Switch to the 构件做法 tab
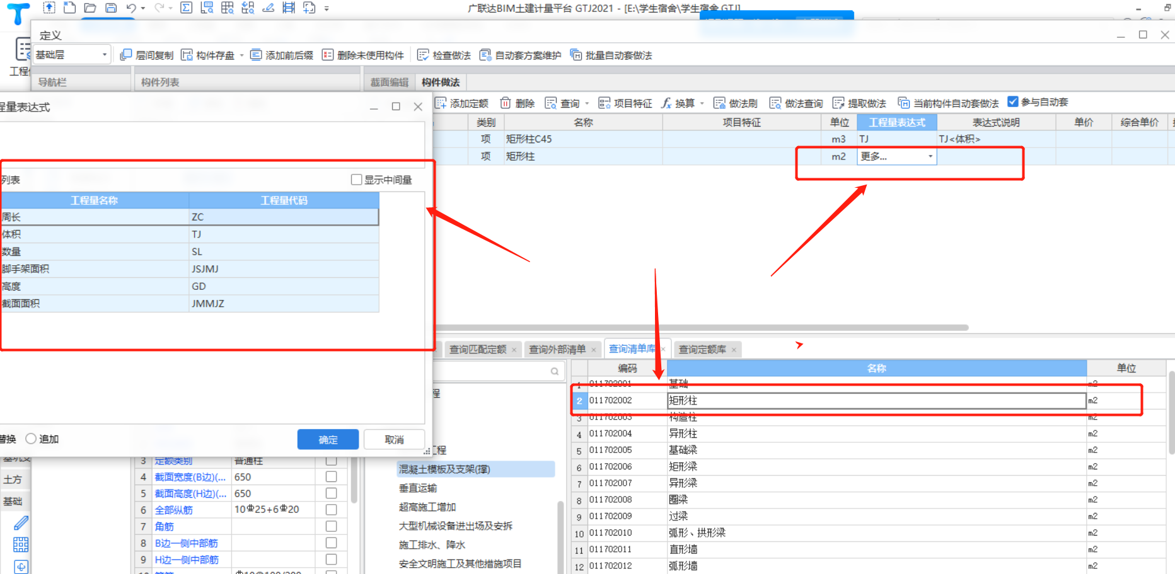The image size is (1175, 574). 441,82
